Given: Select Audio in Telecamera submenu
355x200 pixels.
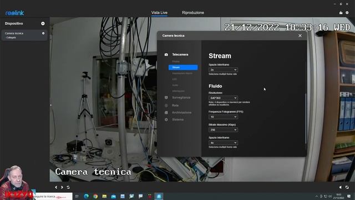Looking at the screenshot, I should click(175, 85).
